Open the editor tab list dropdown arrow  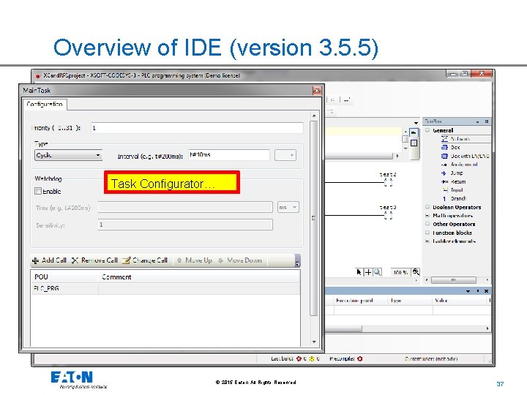pyautogui.click(x=416, y=123)
